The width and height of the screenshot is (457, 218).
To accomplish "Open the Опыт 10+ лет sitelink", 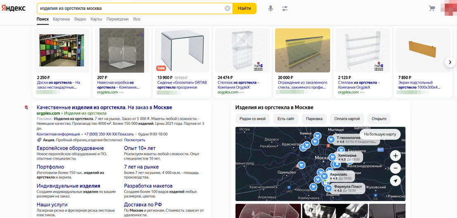I will (x=140, y=148).
